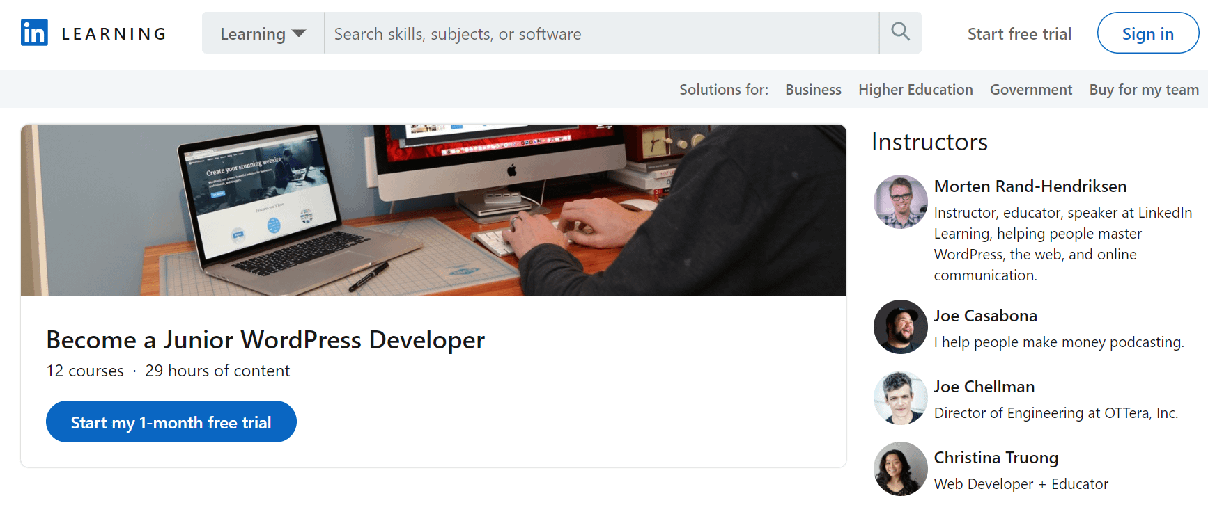Viewport: 1208px width, 505px height.
Task: Select Buy for my team
Action: tap(1143, 90)
